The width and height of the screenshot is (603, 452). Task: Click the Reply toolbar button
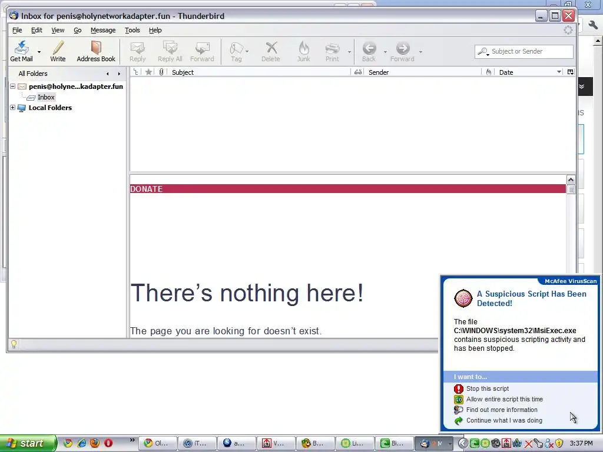(137, 51)
